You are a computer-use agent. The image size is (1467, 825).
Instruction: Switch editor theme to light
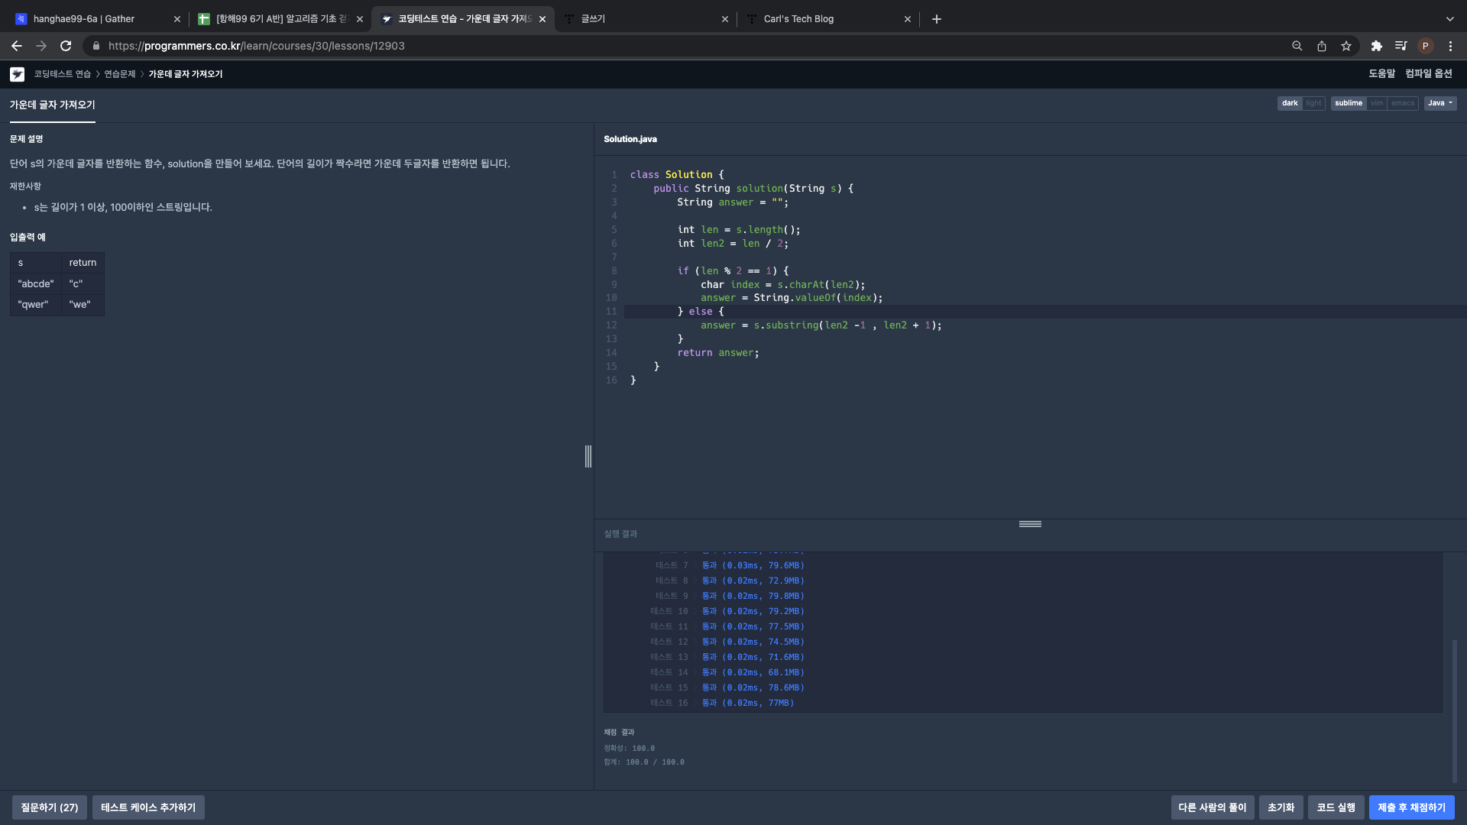click(1313, 103)
